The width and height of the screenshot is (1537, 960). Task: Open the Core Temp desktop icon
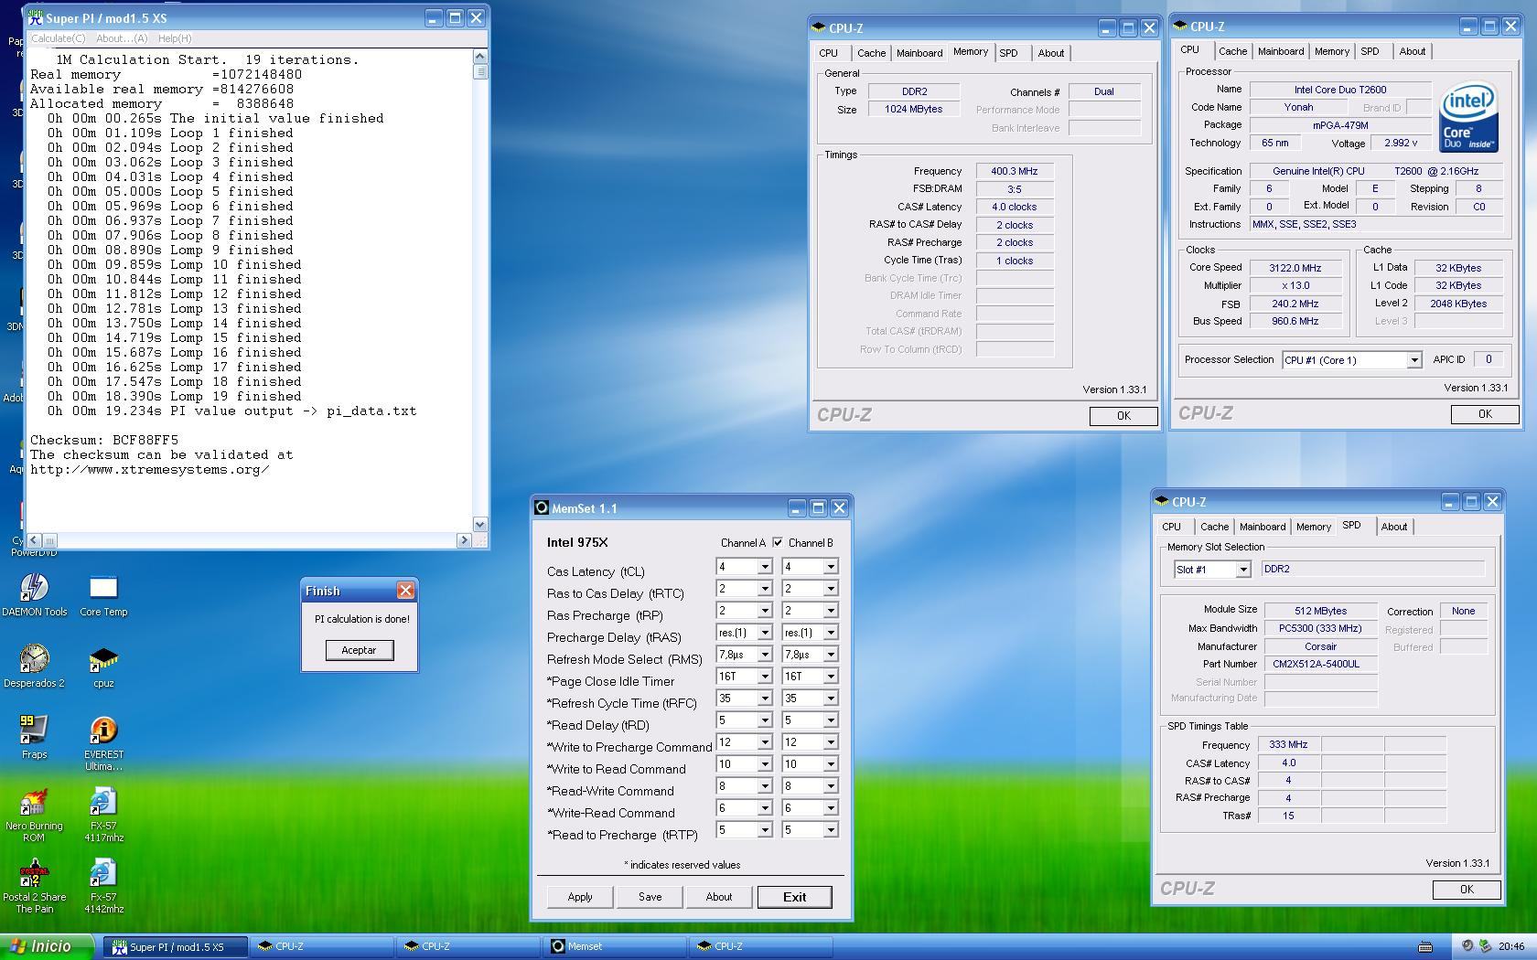(103, 589)
